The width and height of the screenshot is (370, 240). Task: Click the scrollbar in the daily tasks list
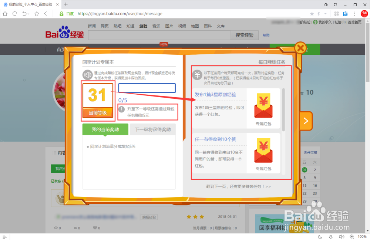283,109
